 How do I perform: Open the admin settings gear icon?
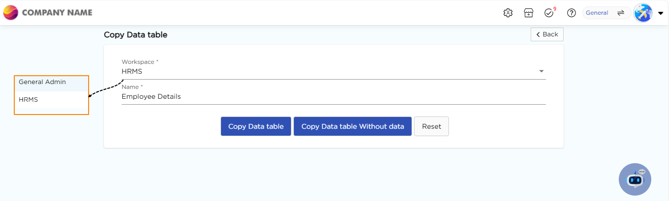pyautogui.click(x=508, y=13)
